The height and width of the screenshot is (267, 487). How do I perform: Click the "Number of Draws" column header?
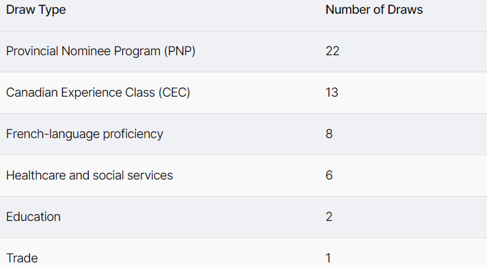point(374,10)
